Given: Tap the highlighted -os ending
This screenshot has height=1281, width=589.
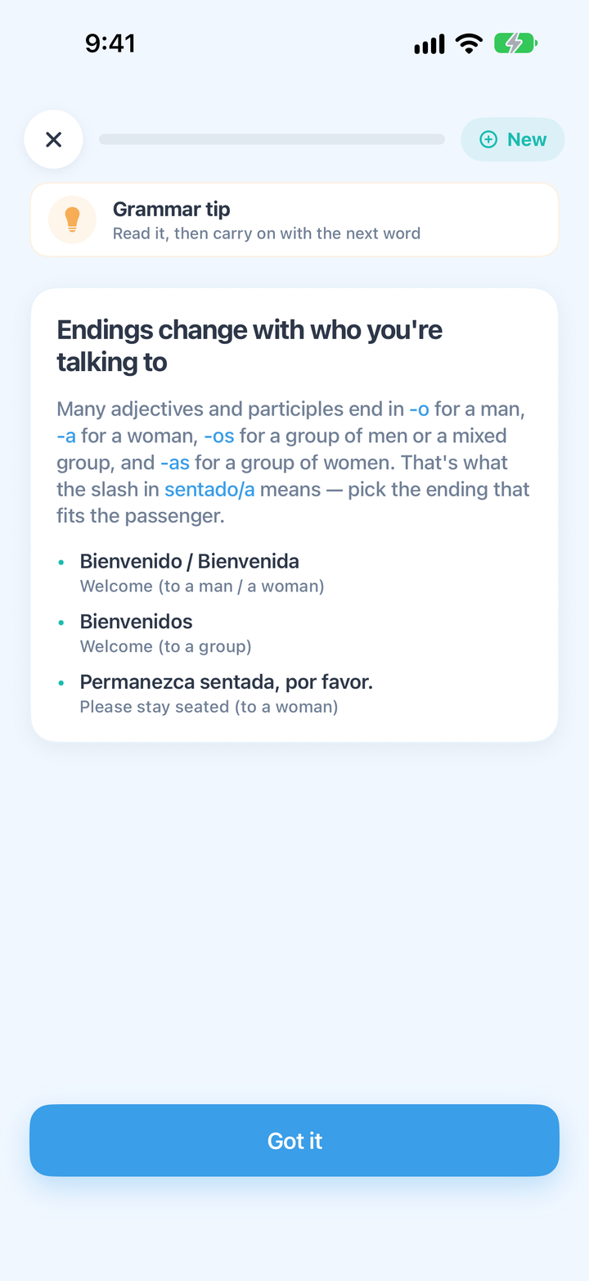Looking at the screenshot, I should pos(219,436).
